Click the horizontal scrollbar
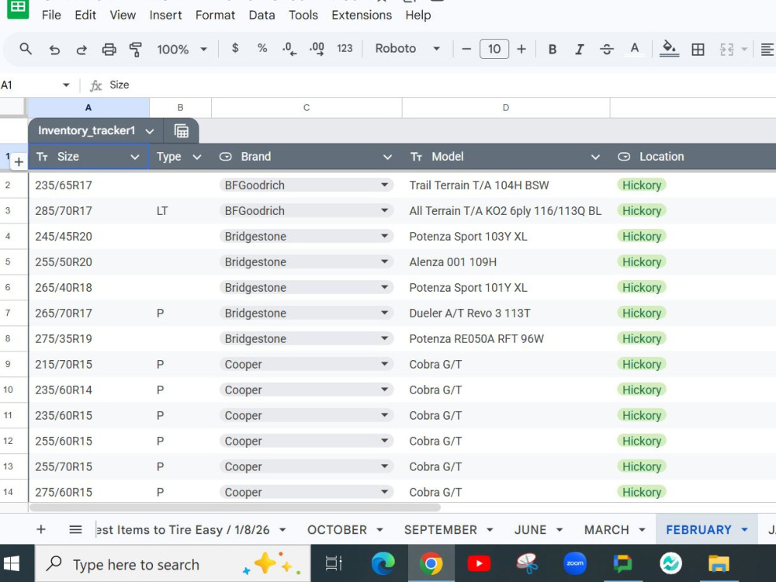 coord(234,508)
